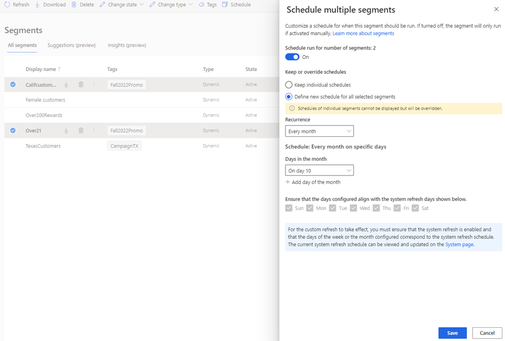Screen dimensions: 505x341
Task: Sort by the Display name arrow icon
Action: pos(59,69)
